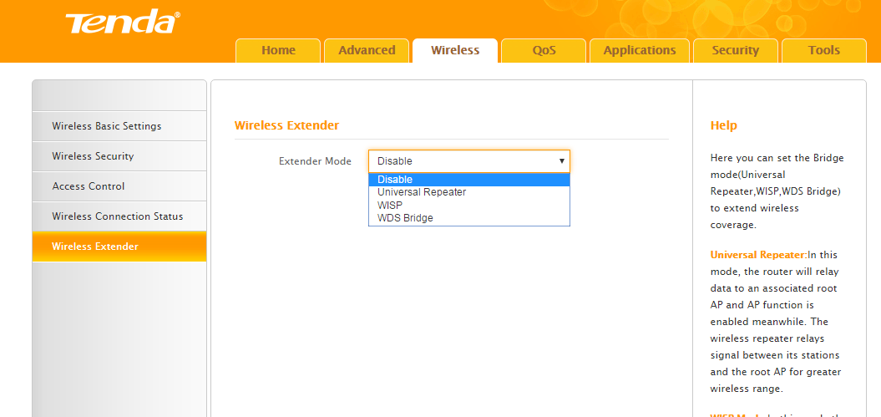This screenshot has width=881, height=417.
Task: Click the orange Universal Repeater help term
Action: 757,255
